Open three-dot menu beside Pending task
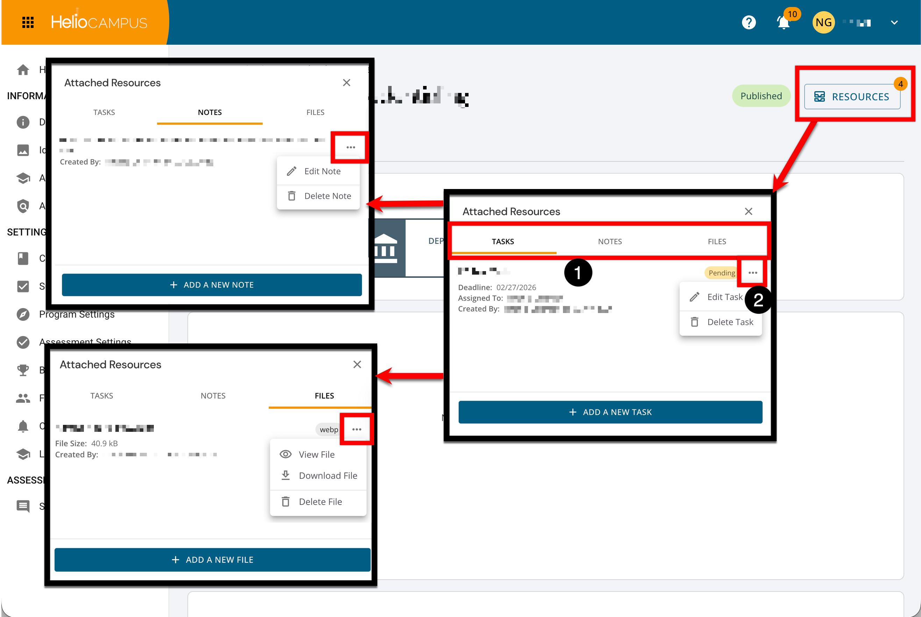 click(752, 273)
